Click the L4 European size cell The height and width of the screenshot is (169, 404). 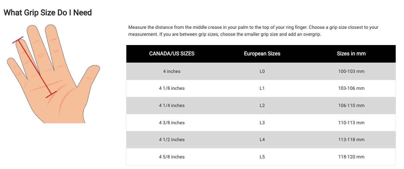coord(262,140)
